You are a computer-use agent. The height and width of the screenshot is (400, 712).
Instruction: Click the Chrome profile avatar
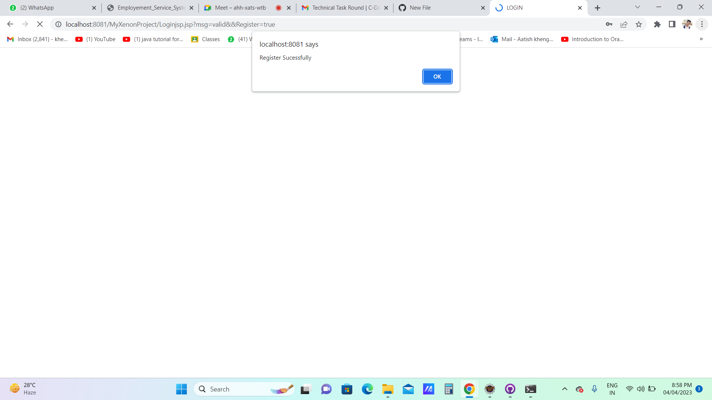[x=688, y=24]
